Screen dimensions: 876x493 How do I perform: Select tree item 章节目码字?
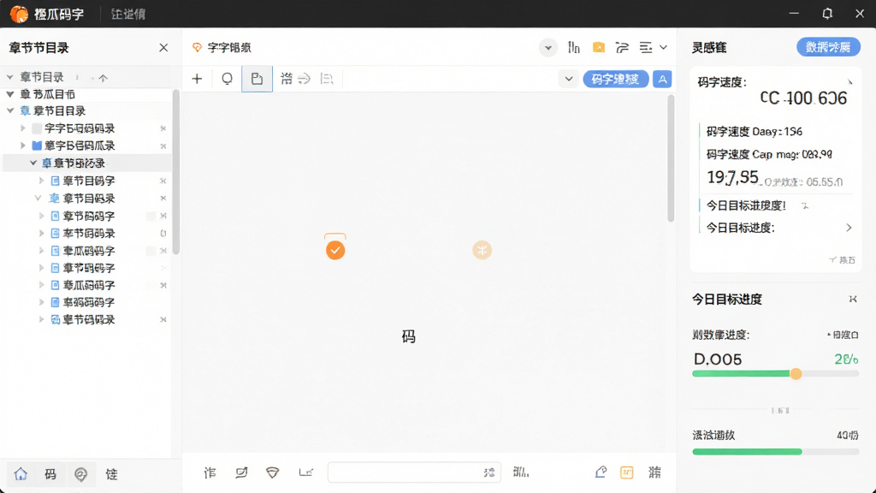pos(89,181)
